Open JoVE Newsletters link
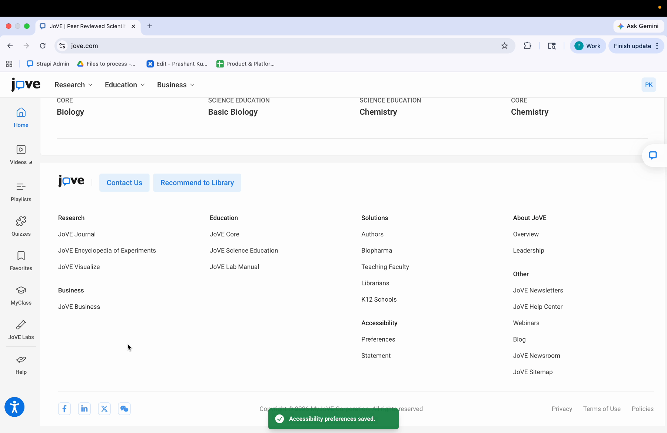 pyautogui.click(x=538, y=291)
